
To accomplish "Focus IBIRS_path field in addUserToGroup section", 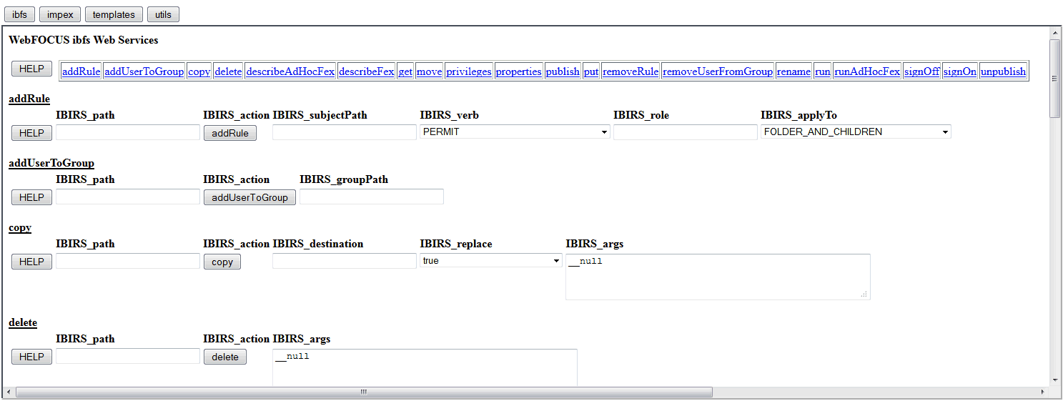I will [x=128, y=197].
